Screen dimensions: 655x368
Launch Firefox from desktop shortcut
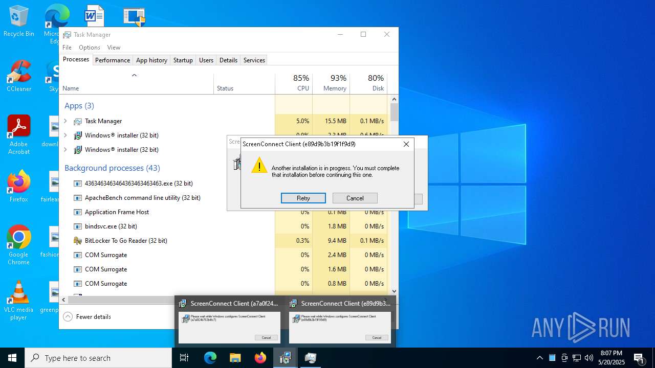(18, 187)
